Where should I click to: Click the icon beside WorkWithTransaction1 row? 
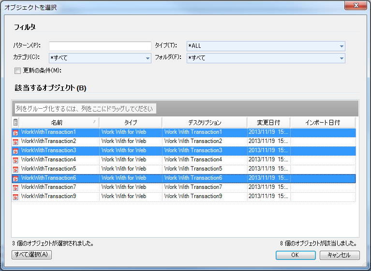(x=15, y=132)
